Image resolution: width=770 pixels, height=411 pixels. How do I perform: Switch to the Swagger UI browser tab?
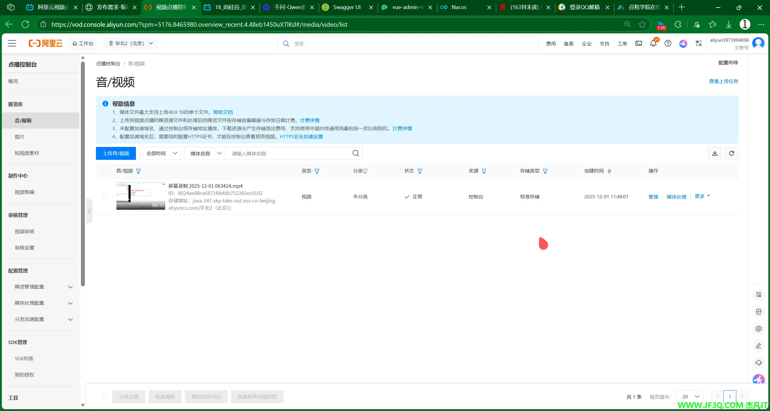coord(346,7)
